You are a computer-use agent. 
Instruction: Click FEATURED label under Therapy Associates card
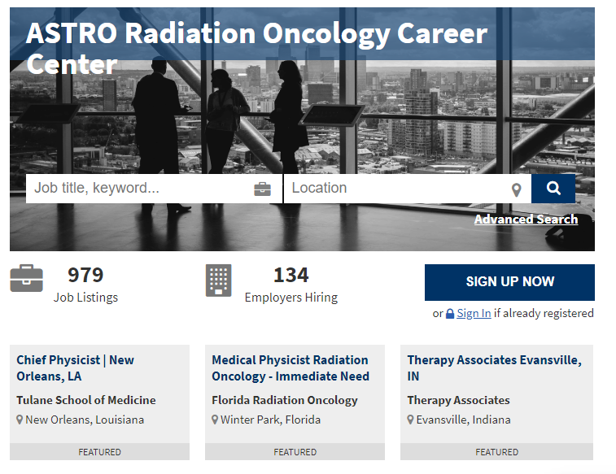tap(496, 452)
